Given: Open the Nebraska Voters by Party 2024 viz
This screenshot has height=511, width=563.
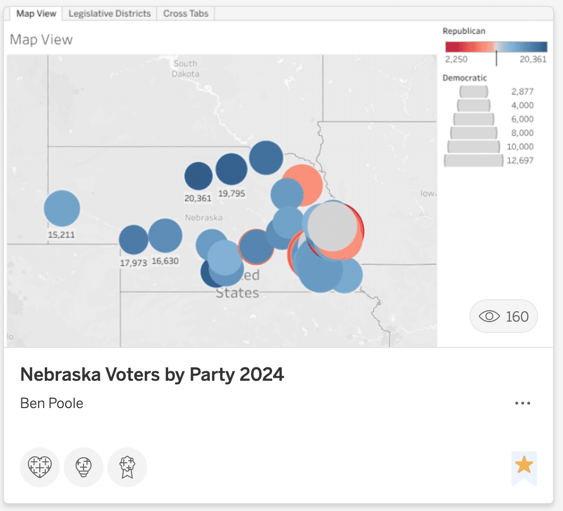Looking at the screenshot, I should 152,374.
